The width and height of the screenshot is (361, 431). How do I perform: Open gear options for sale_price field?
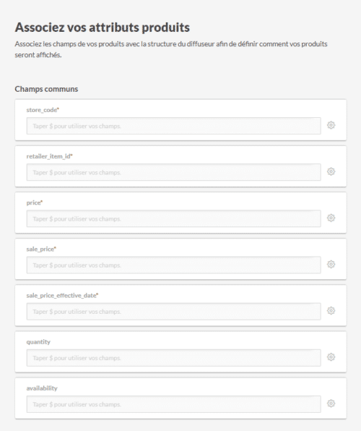click(x=331, y=265)
